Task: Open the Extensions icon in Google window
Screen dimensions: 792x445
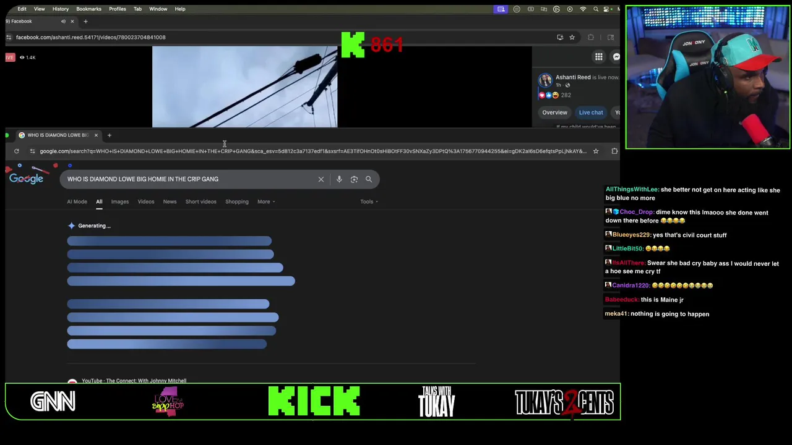Action: click(614, 151)
